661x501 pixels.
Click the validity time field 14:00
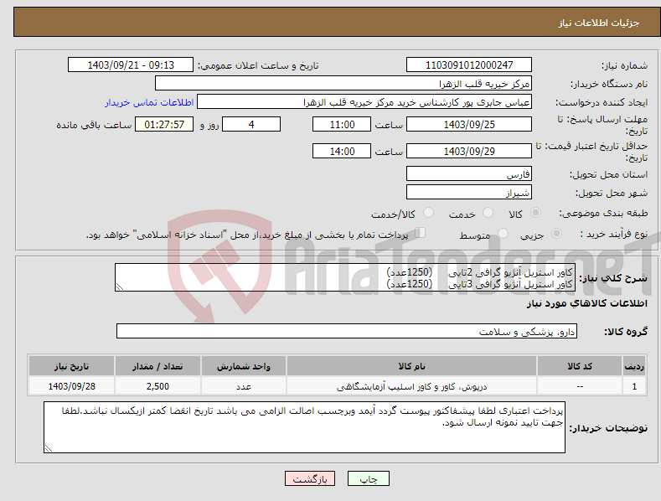point(342,151)
